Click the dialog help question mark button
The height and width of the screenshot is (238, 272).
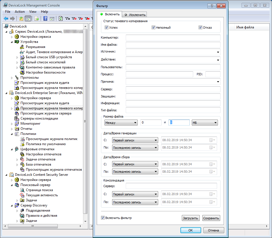(212, 6)
